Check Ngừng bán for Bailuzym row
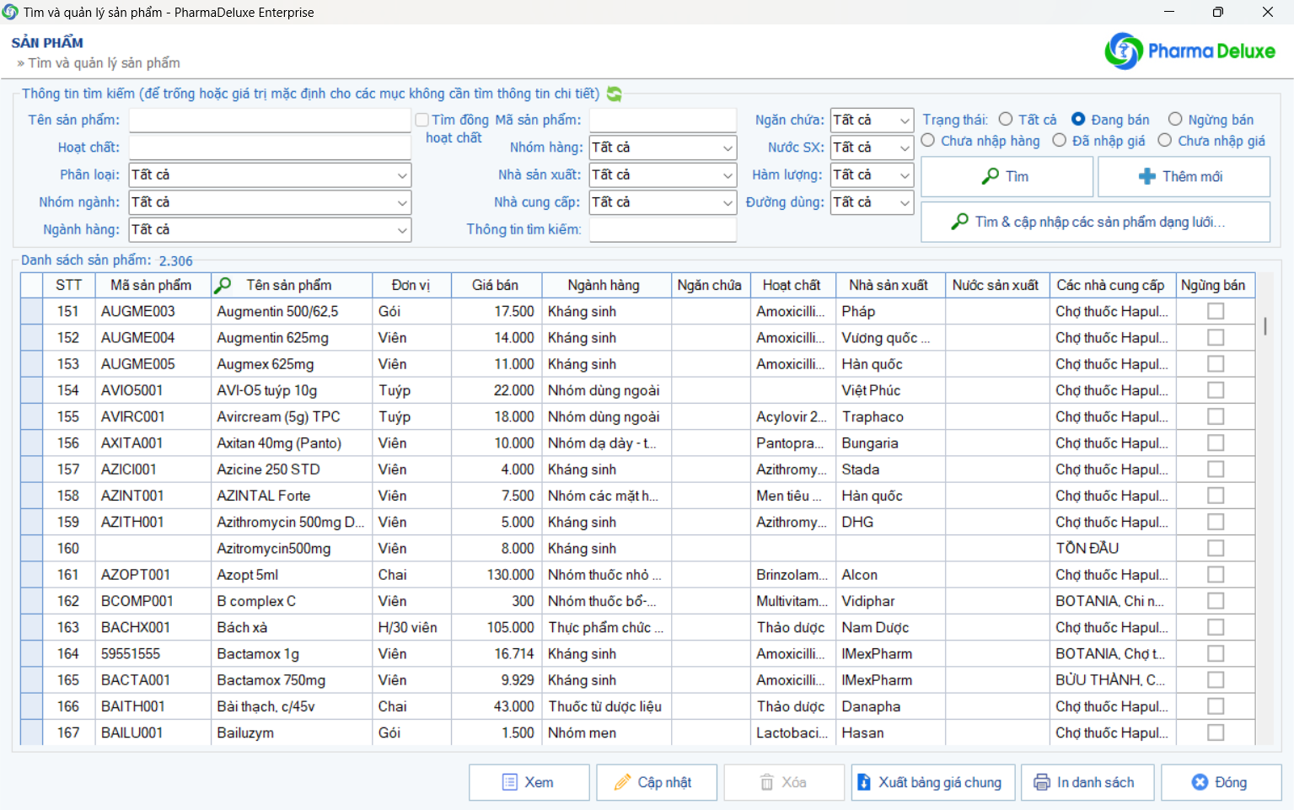The image size is (1294, 810). (1215, 732)
